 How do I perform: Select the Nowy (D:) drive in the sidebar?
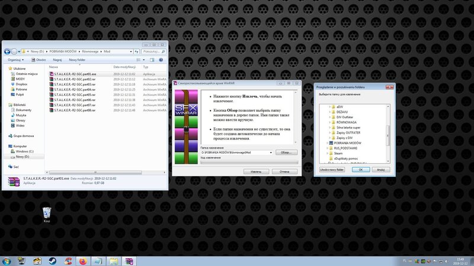[23, 156]
